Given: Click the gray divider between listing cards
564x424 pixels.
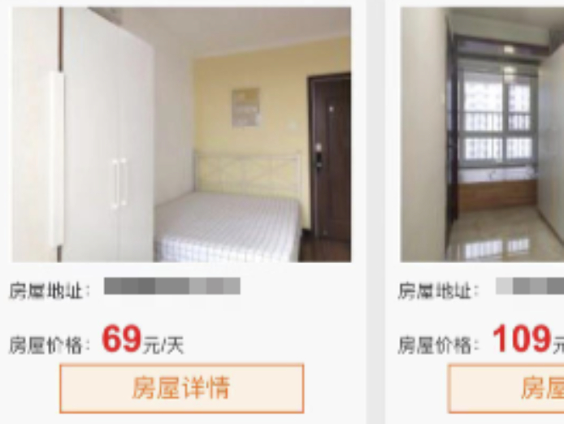Looking at the screenshot, I should pos(375,212).
